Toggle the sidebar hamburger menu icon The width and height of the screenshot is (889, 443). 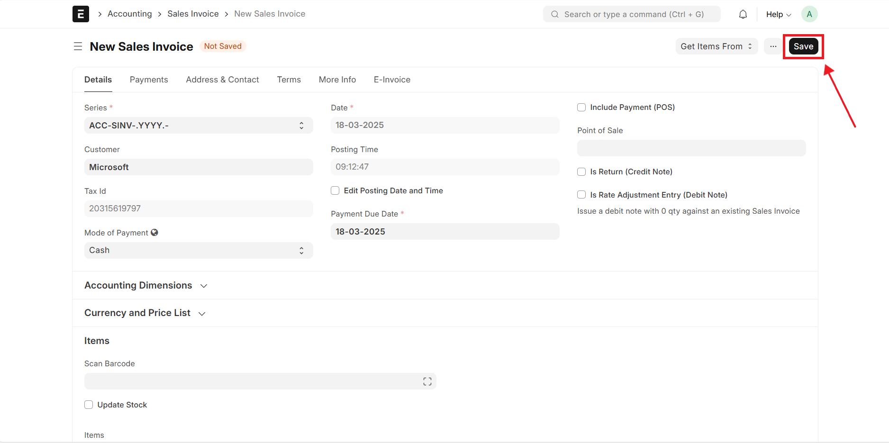(x=78, y=46)
